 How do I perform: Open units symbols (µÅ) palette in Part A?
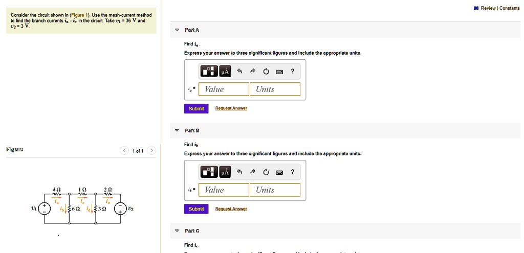[x=225, y=72]
